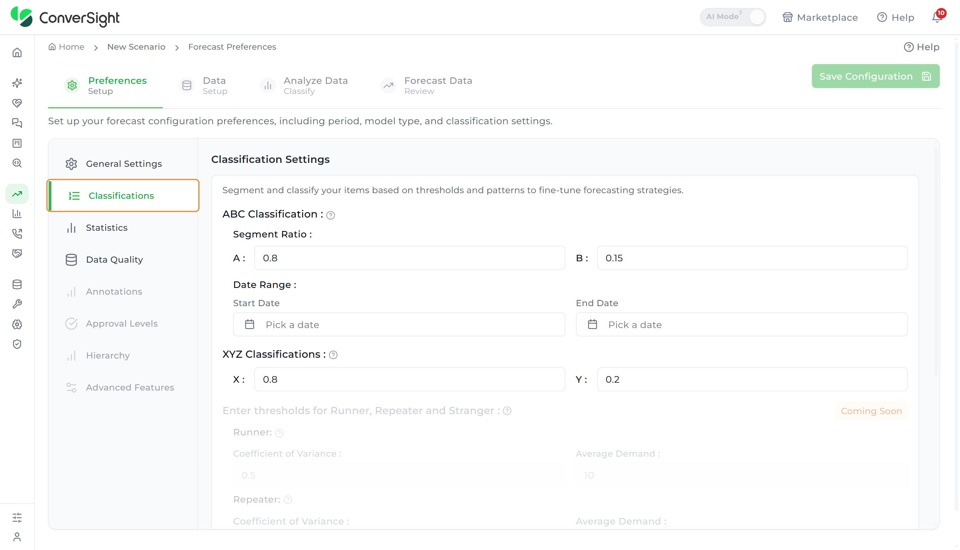Screen dimensions: 960x550
Task: Open the sliders icon at sidebar bottom
Action: (x=17, y=517)
